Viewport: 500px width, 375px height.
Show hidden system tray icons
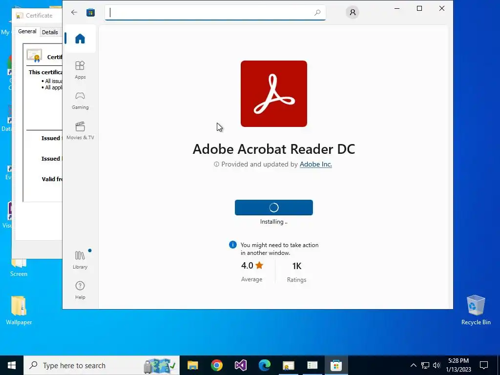413,365
